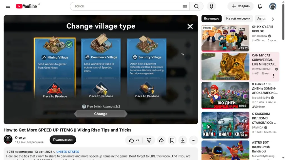Dislike the video with thumbs down
The height and width of the screenshot is (160, 285).
click(x=149, y=140)
